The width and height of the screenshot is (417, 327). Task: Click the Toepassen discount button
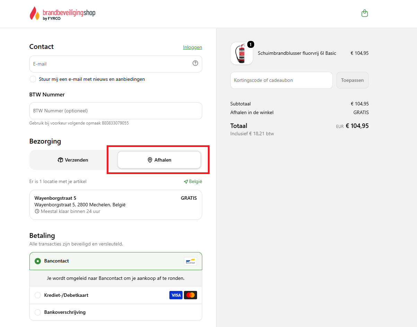click(352, 80)
